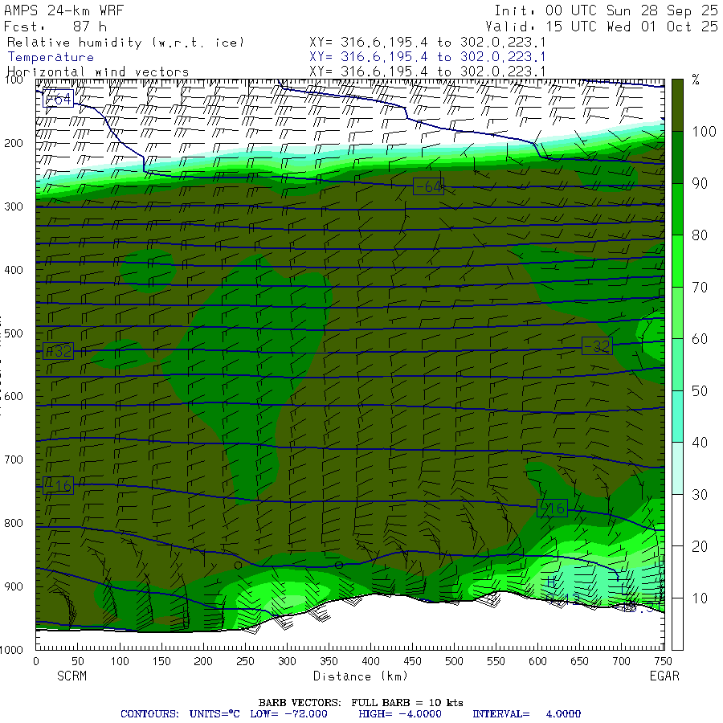Click the color bar segment between 80 and 90%
The image size is (723, 723).
677,210
